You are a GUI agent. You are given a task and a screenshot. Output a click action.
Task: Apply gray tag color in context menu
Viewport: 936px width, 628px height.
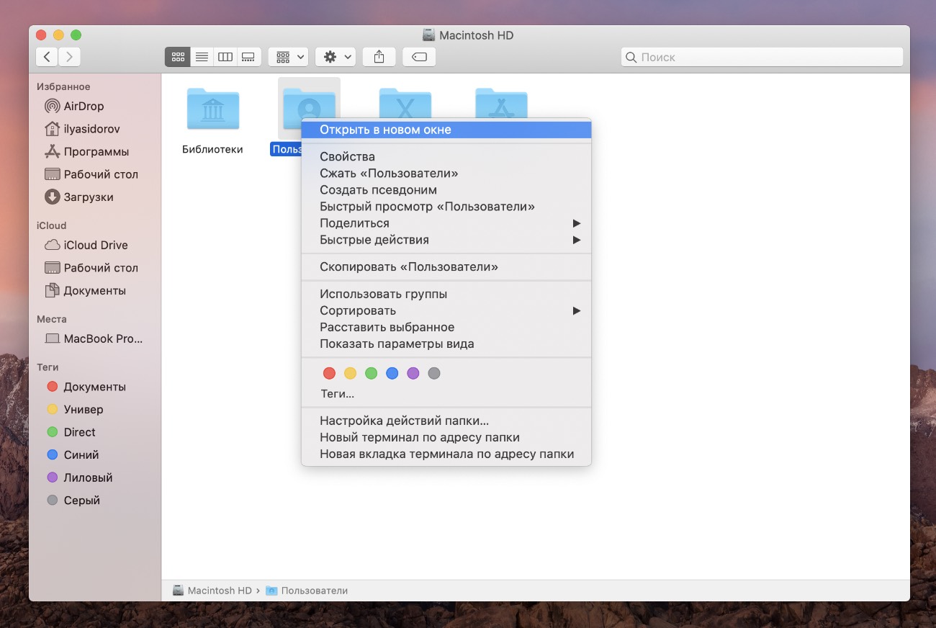pos(433,373)
